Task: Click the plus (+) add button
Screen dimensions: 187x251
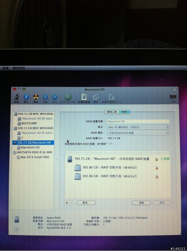Action: tap(67, 203)
